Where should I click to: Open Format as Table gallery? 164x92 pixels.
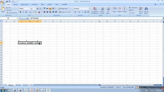(x=102, y=10)
